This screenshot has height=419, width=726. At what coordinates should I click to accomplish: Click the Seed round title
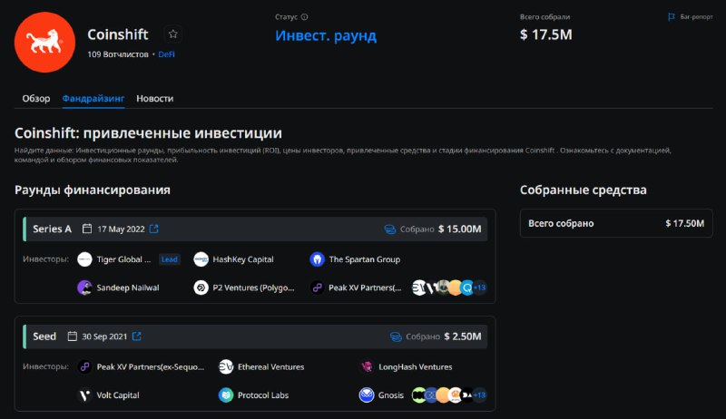[x=44, y=336]
